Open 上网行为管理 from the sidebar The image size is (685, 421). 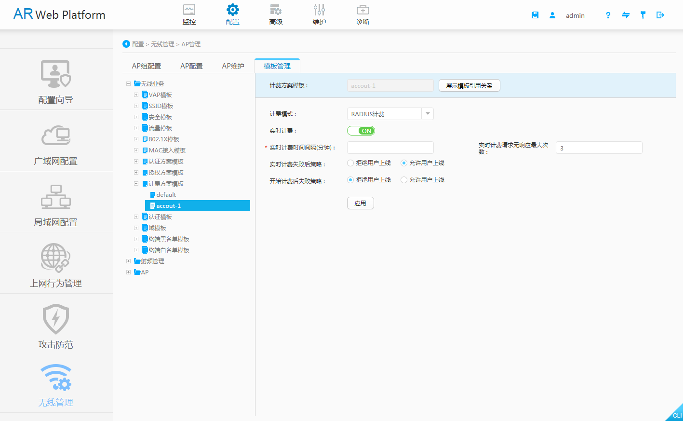55,264
